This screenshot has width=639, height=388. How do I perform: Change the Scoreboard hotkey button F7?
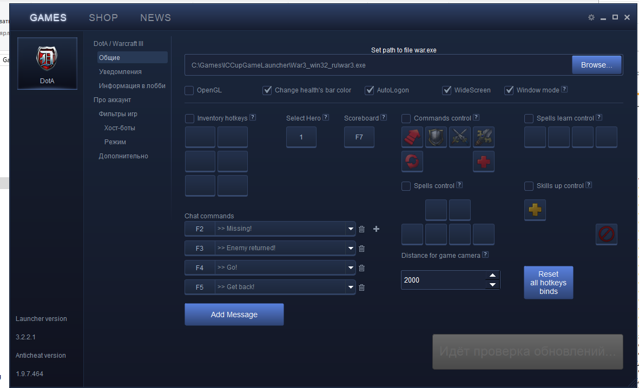(359, 137)
